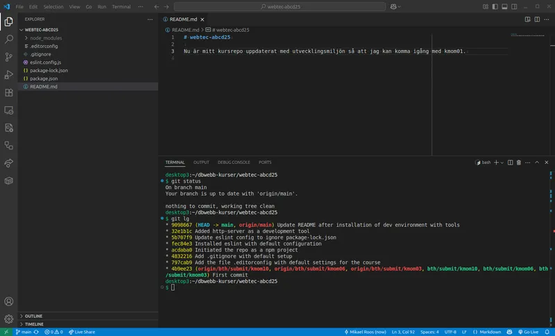This screenshot has width=555, height=336.
Task: Open the Accounts menu icon
Action: click(8, 301)
